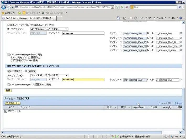Click the 文 text icon beside Z_SOLMAN_BI_READ role

pyautogui.click(x=181, y=50)
